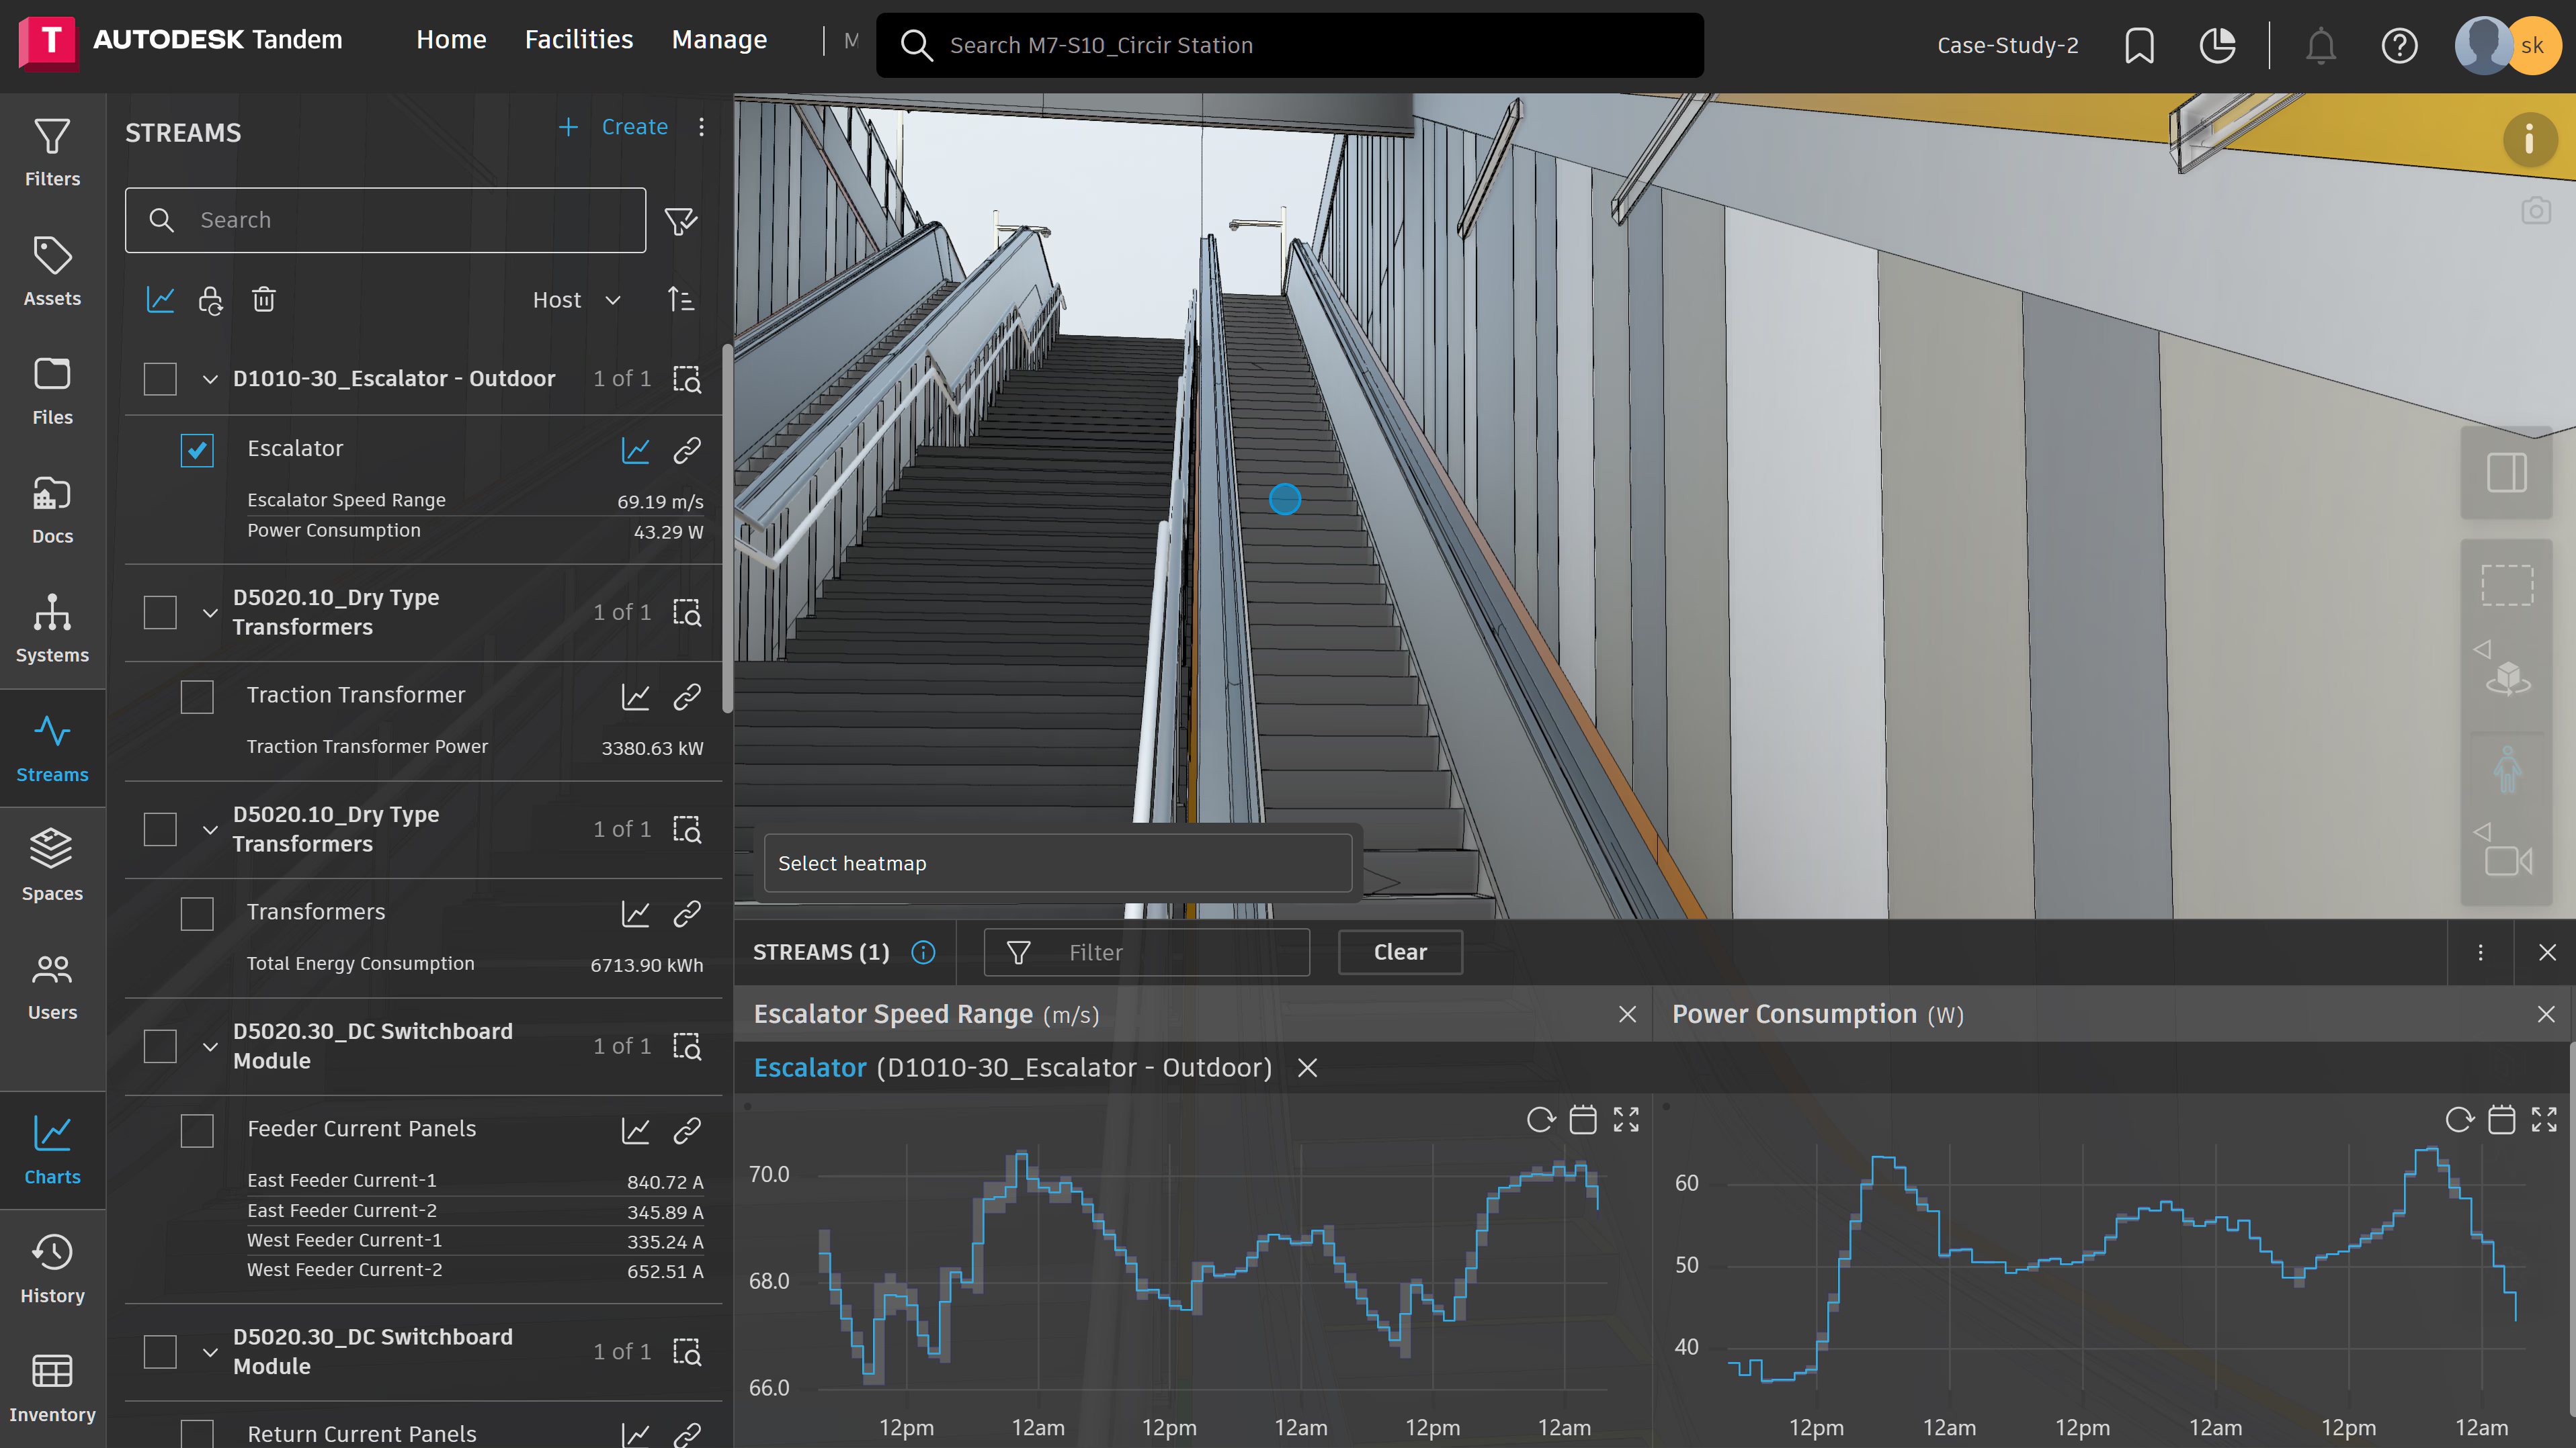The width and height of the screenshot is (2576, 1448).
Task: Expand Power Consumption chart to fullscreen
Action: point(2544,1119)
